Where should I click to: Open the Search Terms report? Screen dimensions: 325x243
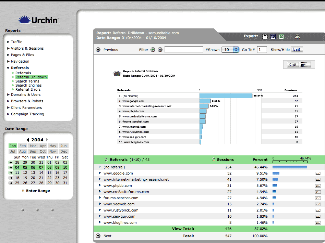point(27,81)
